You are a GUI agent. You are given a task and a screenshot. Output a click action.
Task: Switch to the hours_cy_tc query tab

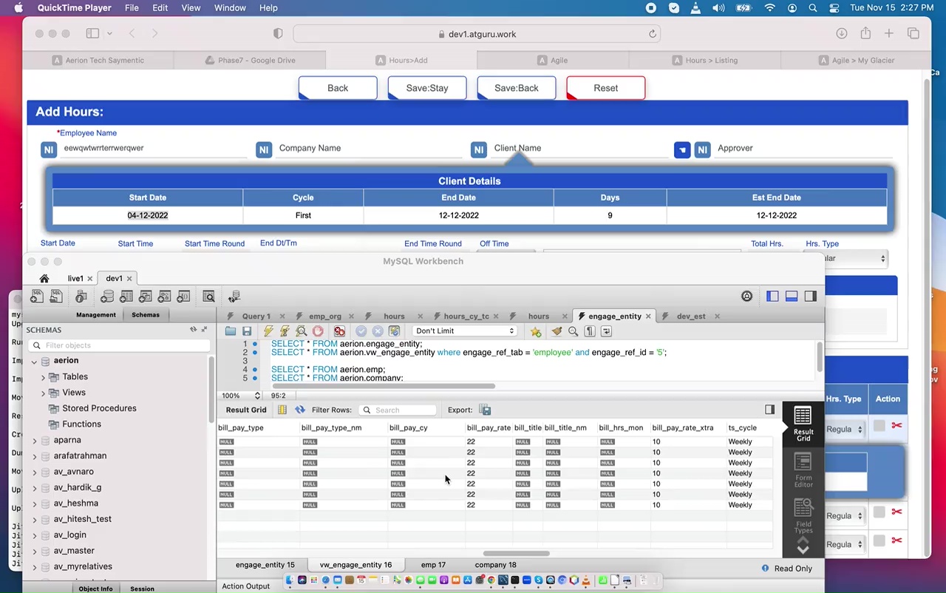coord(466,316)
